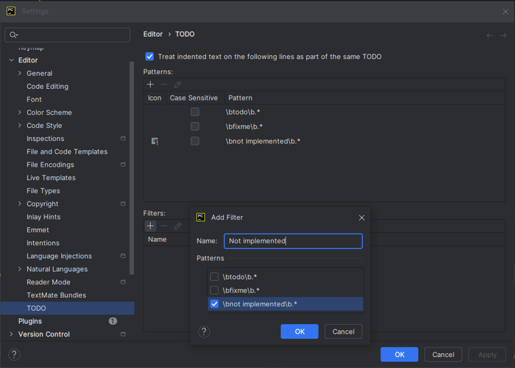515x368 pixels.
Task: Toggle treat indented text as same TODO
Action: click(149, 57)
